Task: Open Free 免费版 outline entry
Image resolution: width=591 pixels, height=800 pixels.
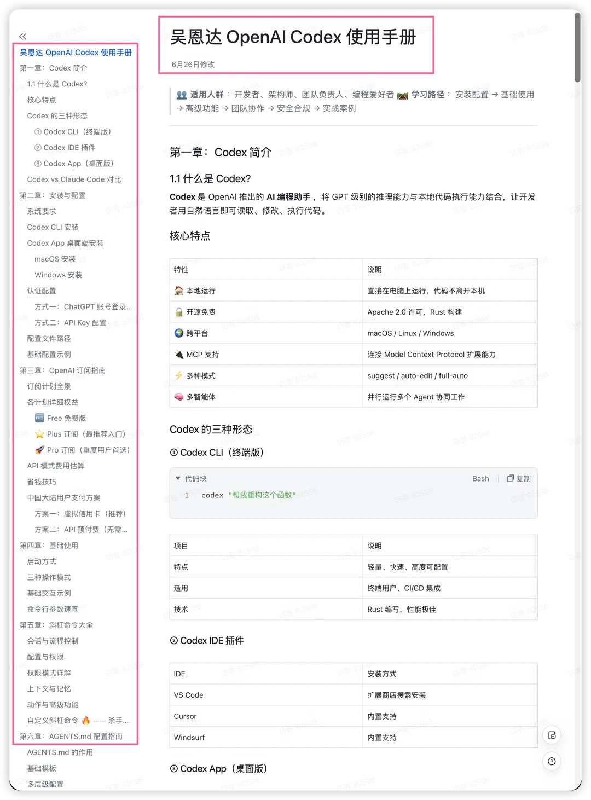Action: (60, 418)
